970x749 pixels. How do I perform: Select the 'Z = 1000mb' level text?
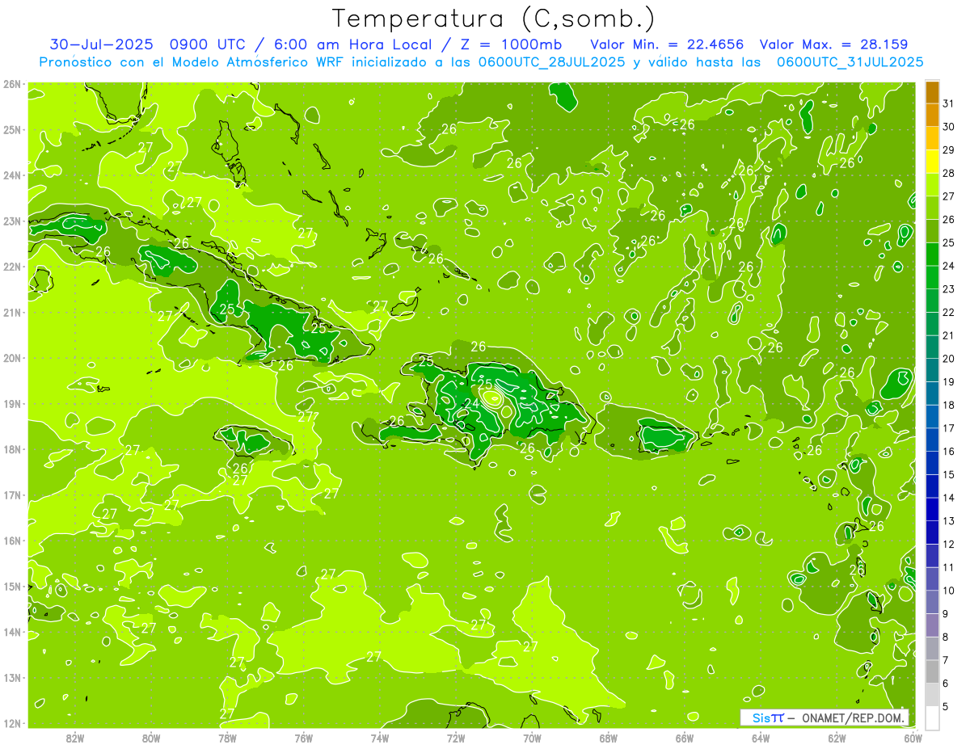pos(511,44)
